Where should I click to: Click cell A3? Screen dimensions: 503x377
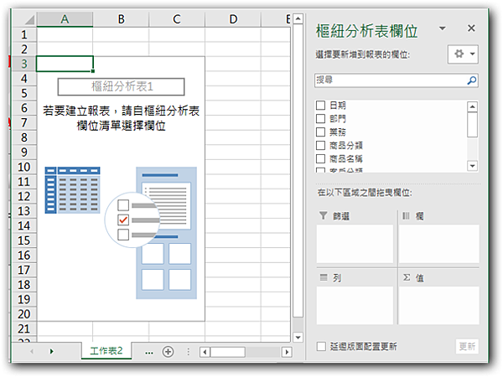[65, 64]
